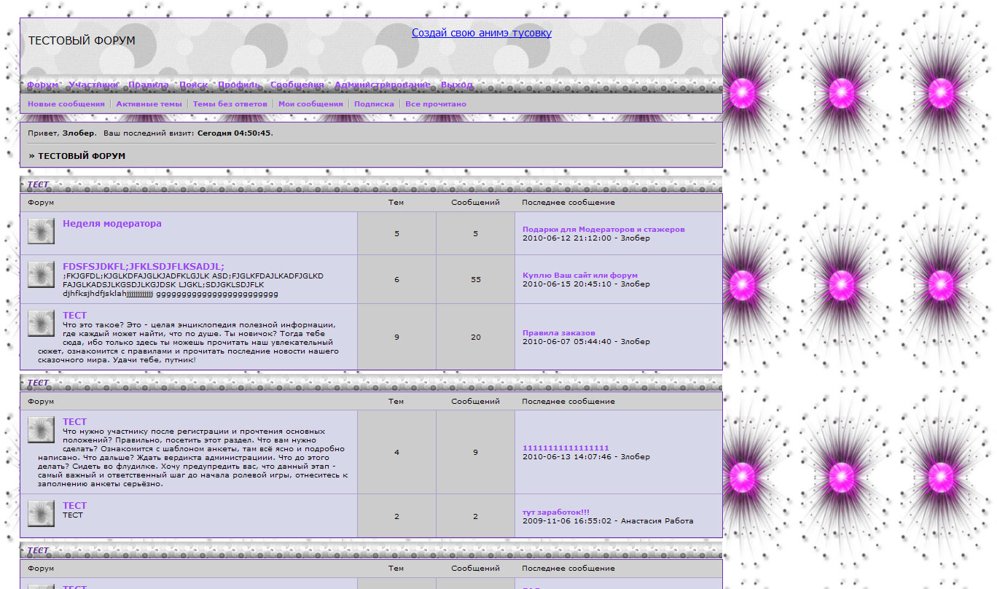Click the date 2010-06-07 05:44:40 - Злобер
The width and height of the screenshot is (997, 589).
(x=586, y=342)
